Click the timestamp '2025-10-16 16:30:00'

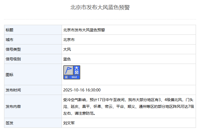[82, 90]
